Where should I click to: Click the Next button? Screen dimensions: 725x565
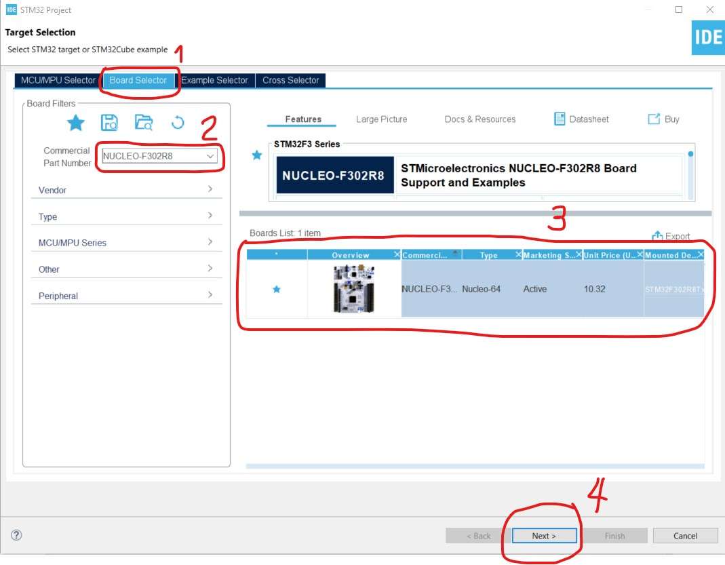pyautogui.click(x=544, y=536)
